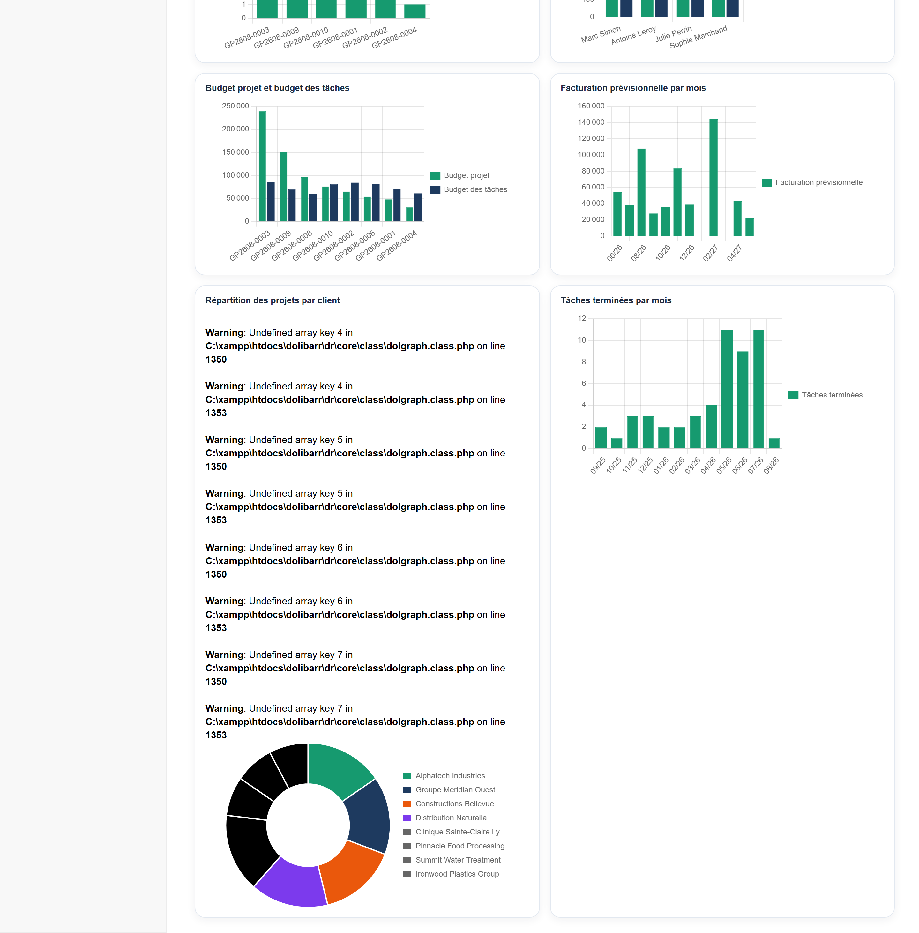Image resolution: width=919 pixels, height=933 pixels.
Task: Toggle the Facturation prévisionnelle legend item
Action: pyautogui.click(x=812, y=182)
